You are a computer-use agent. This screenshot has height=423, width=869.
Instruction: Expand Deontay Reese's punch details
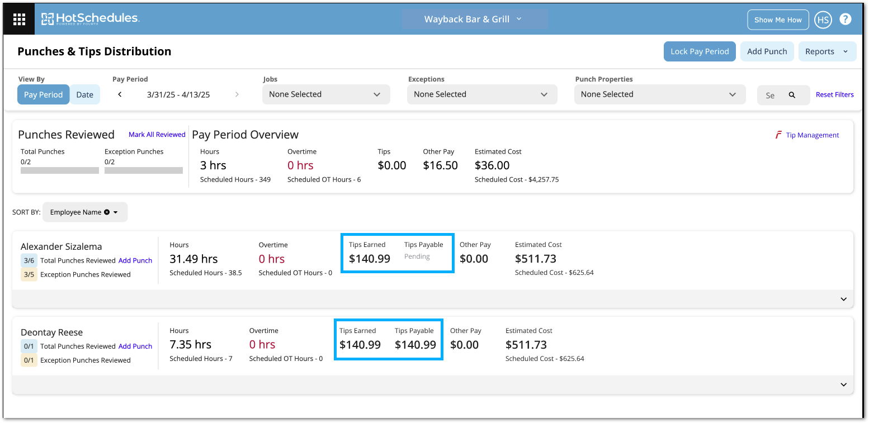click(844, 385)
